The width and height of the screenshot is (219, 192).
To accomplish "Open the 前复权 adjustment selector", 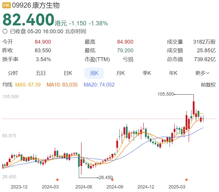I will 208,85.
